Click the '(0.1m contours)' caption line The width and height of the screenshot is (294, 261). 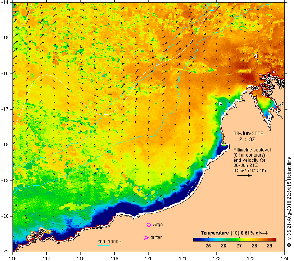(249, 155)
